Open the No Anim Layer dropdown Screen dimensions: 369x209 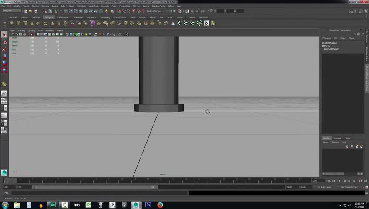click(x=324, y=187)
